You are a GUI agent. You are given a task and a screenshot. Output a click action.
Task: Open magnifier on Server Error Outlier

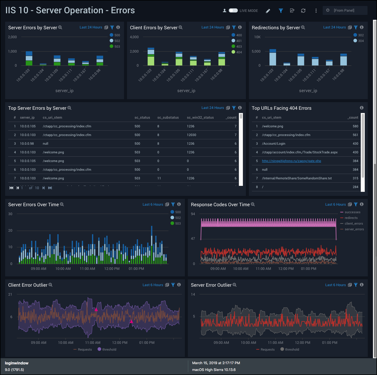pyautogui.click(x=235, y=285)
